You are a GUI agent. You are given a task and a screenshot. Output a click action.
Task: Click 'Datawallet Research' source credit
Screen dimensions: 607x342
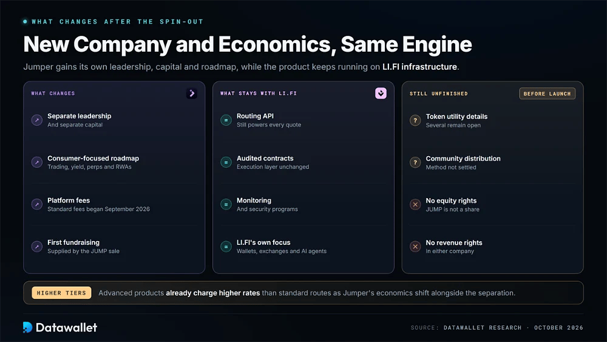[x=483, y=327]
